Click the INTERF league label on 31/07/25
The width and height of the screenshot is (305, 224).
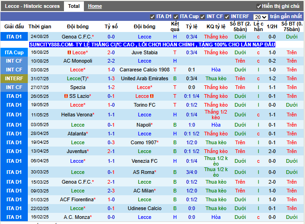[x=14, y=78]
